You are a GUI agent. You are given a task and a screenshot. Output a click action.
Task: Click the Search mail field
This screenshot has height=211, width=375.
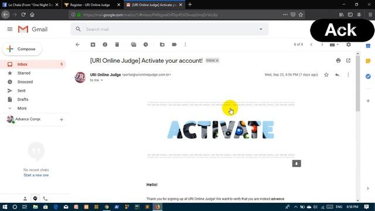point(170,29)
